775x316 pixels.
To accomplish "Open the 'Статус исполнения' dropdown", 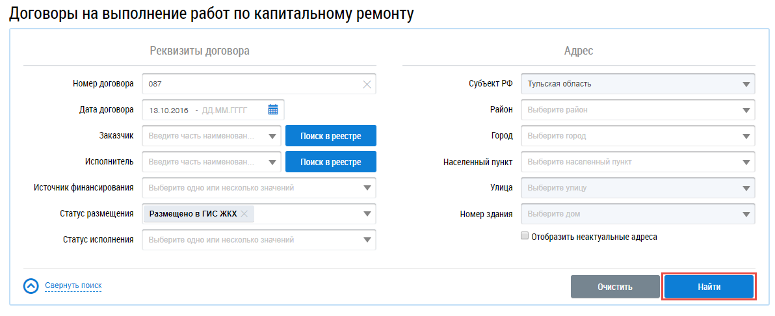I will (367, 240).
